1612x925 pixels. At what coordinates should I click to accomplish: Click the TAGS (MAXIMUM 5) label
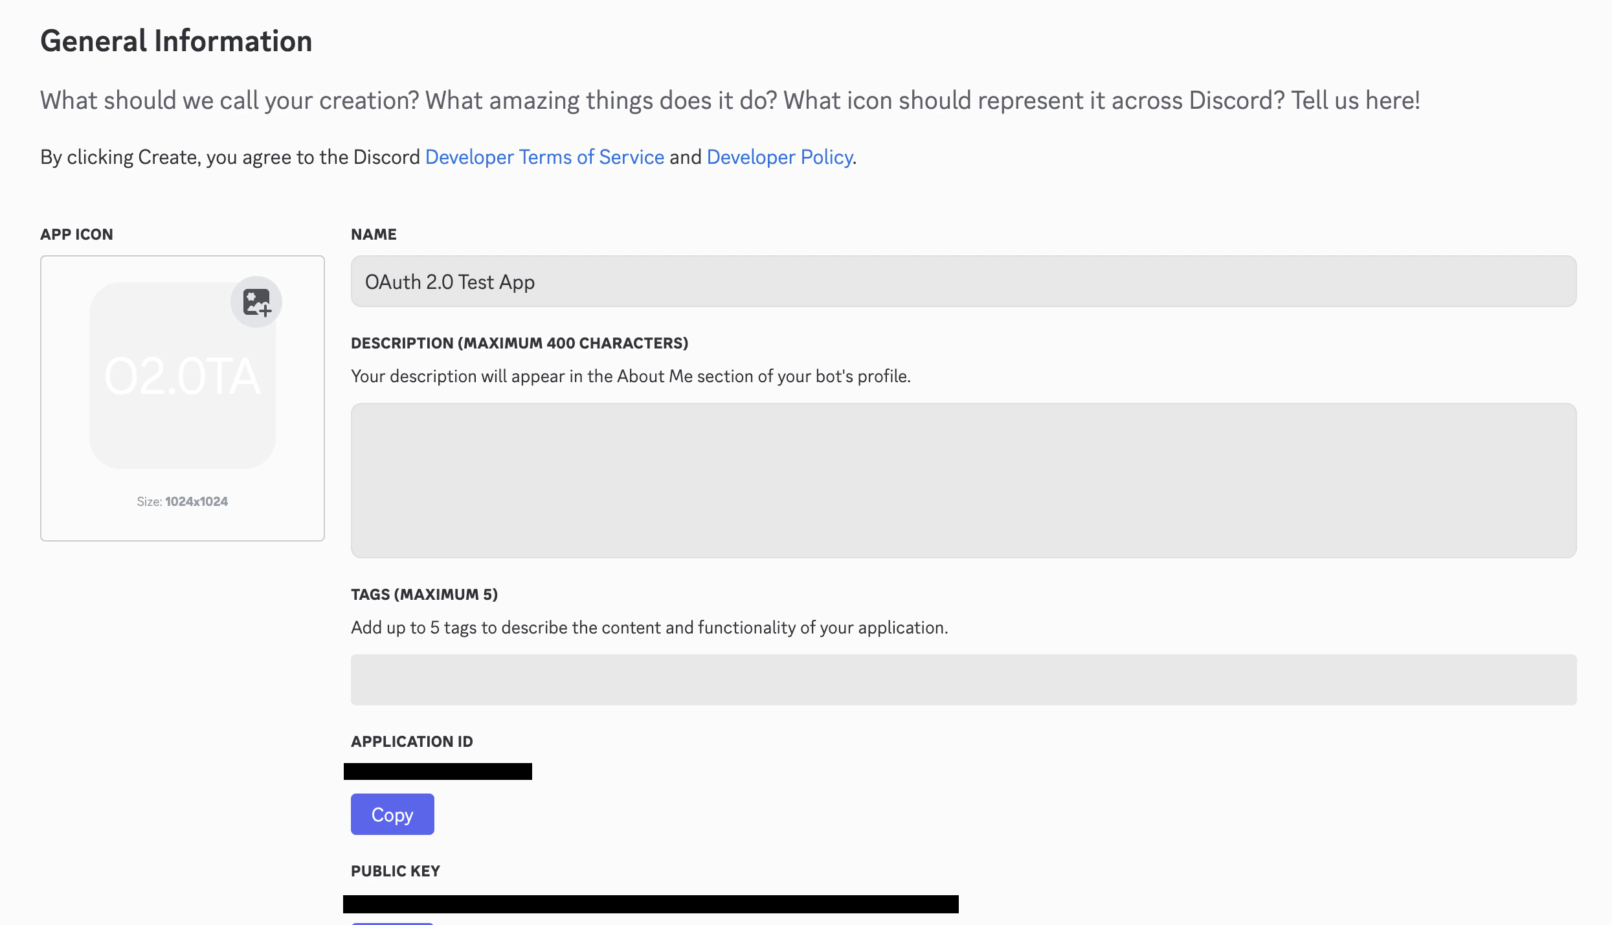tap(424, 595)
